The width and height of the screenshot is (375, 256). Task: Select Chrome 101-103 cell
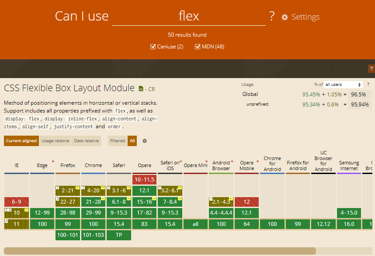pyautogui.click(x=93, y=235)
